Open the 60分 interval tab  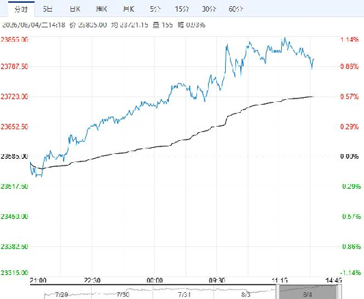(x=235, y=9)
